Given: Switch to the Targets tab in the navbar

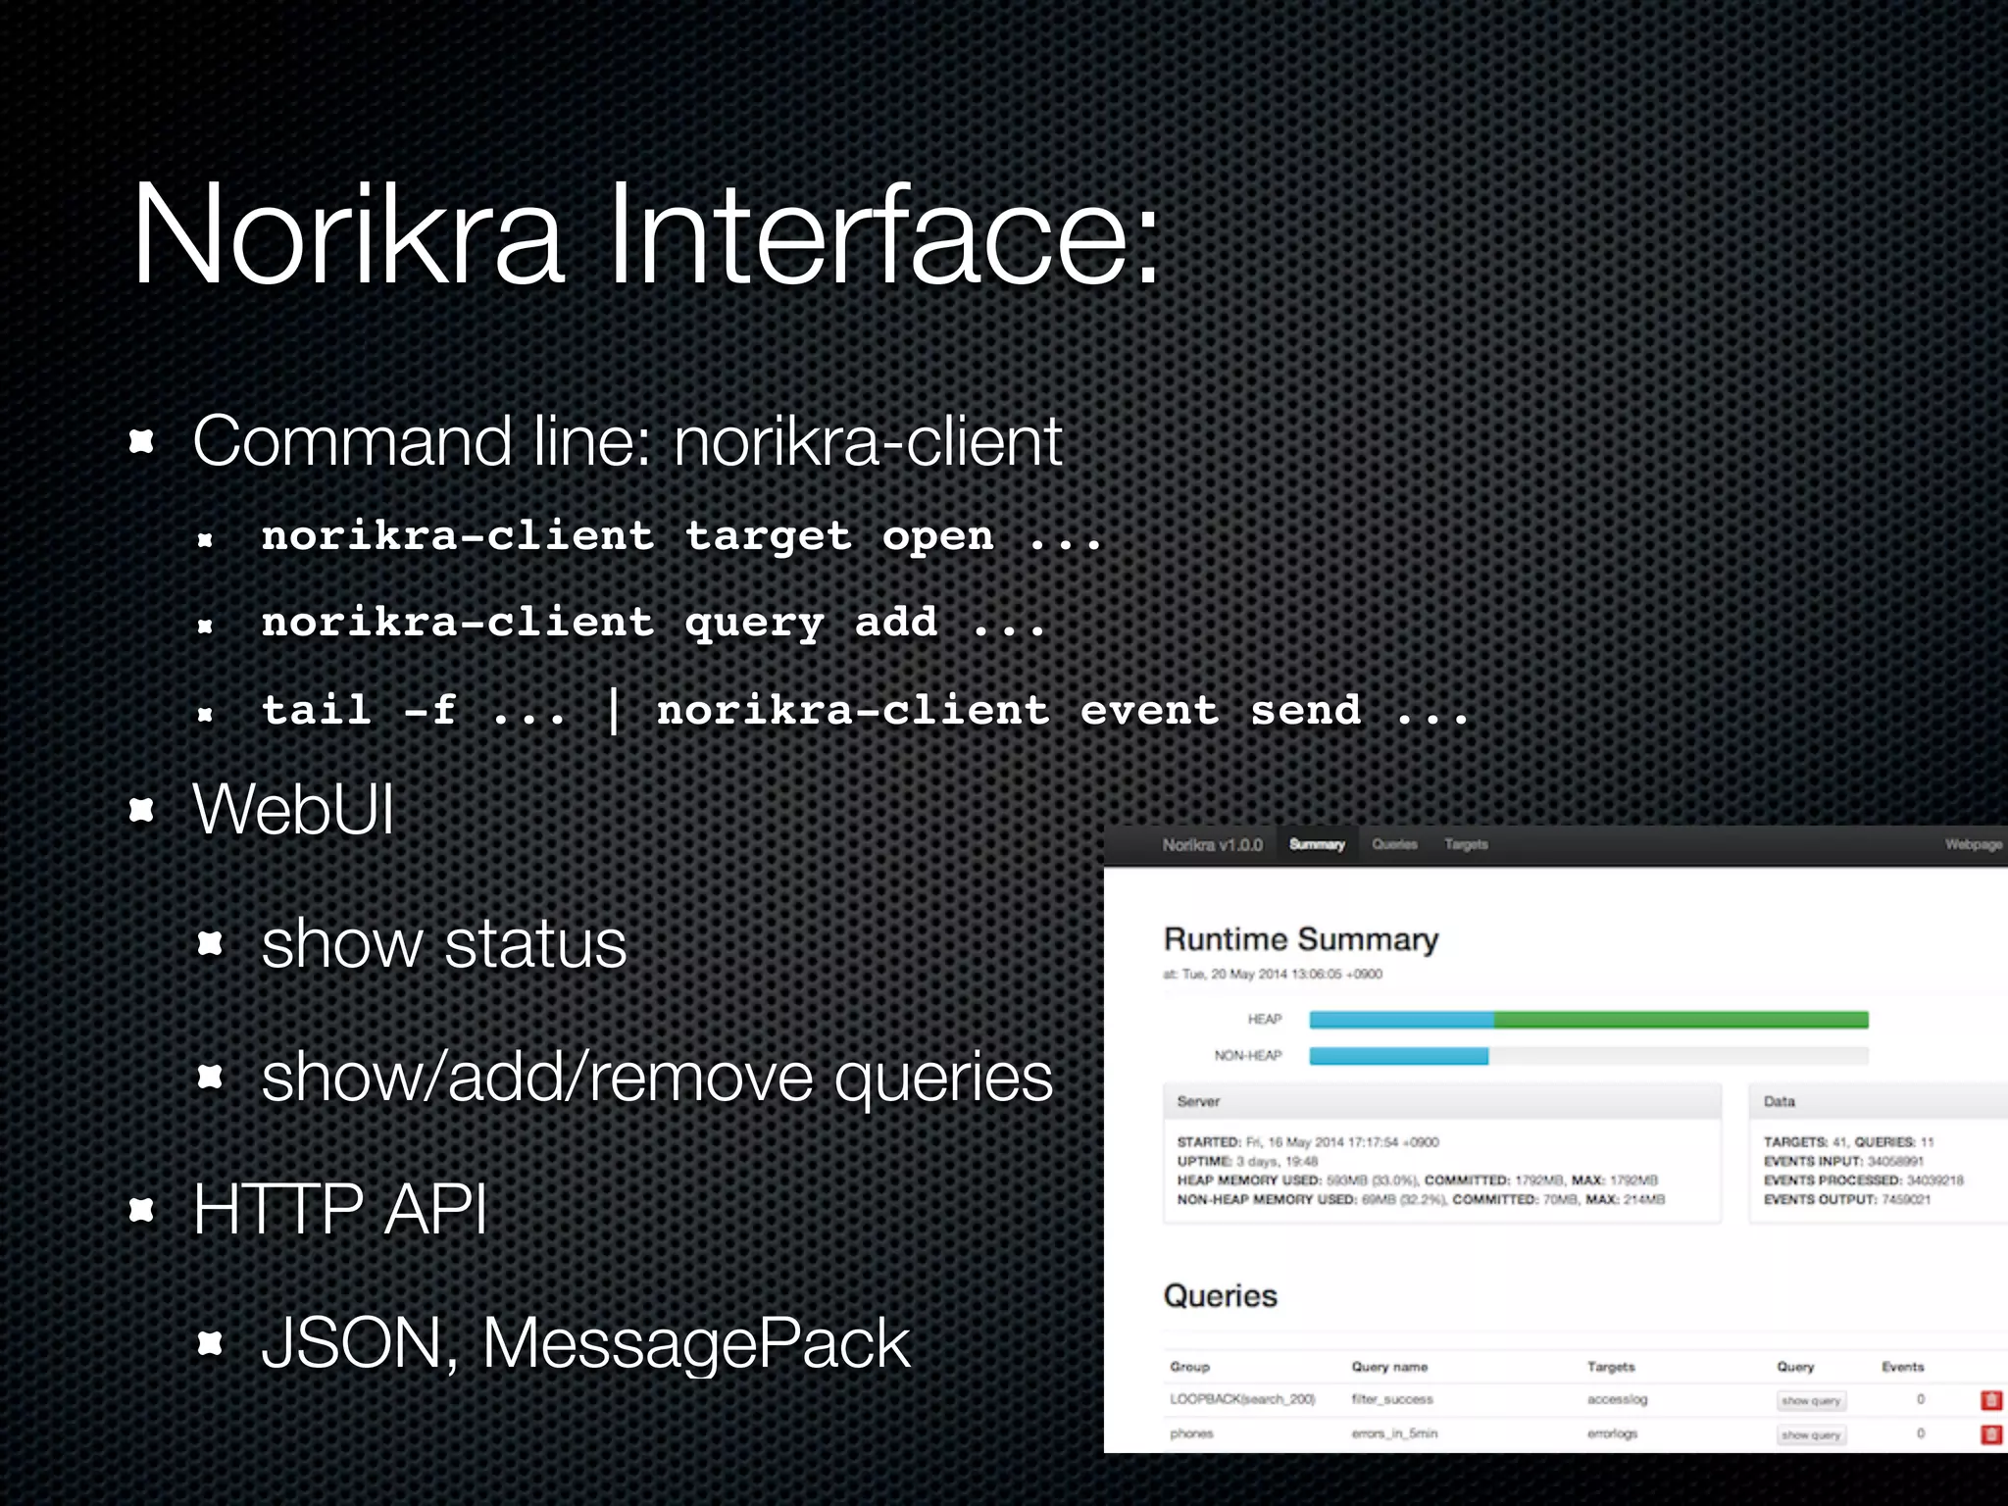Looking at the screenshot, I should [x=1466, y=844].
